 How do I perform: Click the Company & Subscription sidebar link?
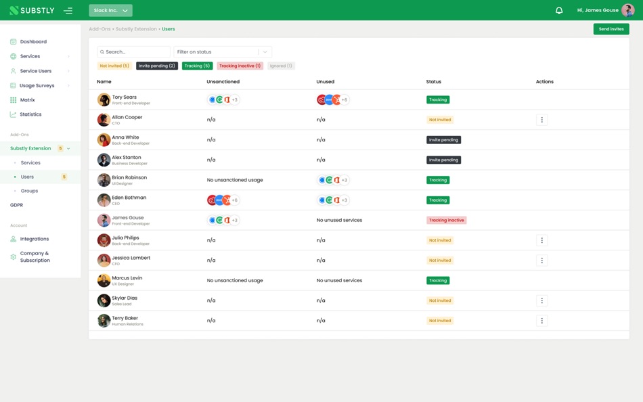pos(35,256)
